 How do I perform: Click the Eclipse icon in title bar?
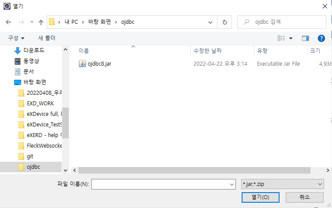tap(7, 6)
